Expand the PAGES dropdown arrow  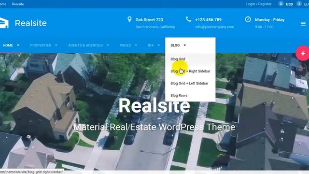[136, 45]
